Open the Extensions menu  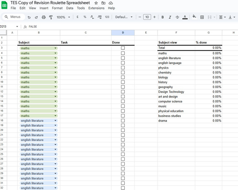(96, 8)
